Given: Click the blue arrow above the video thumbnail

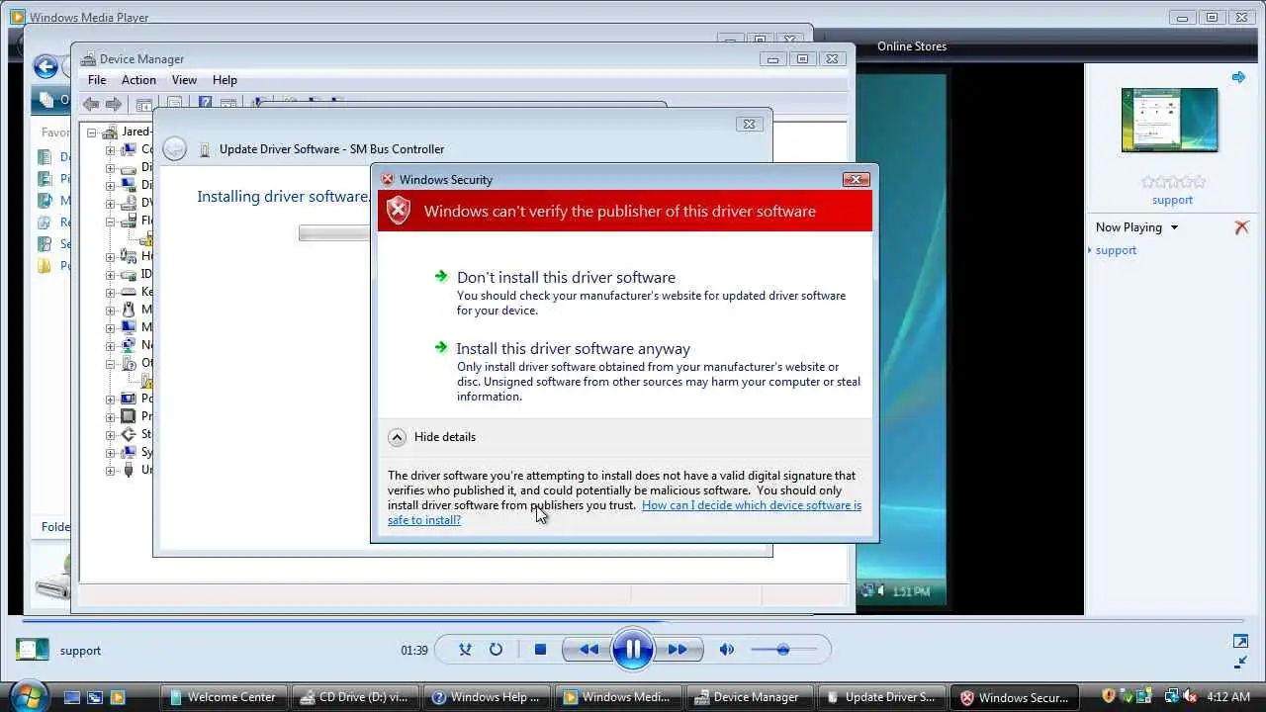Looking at the screenshot, I should 1238,77.
